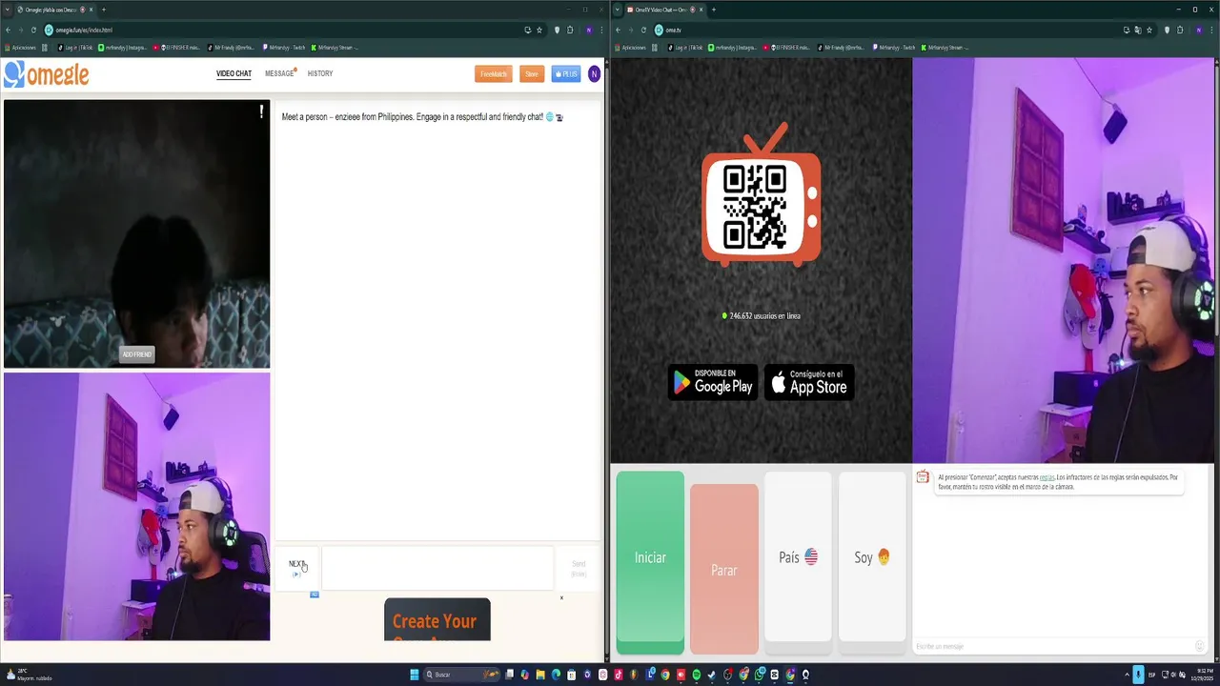
Task: Click the taskbar Buscar search box
Action: [x=461, y=675]
